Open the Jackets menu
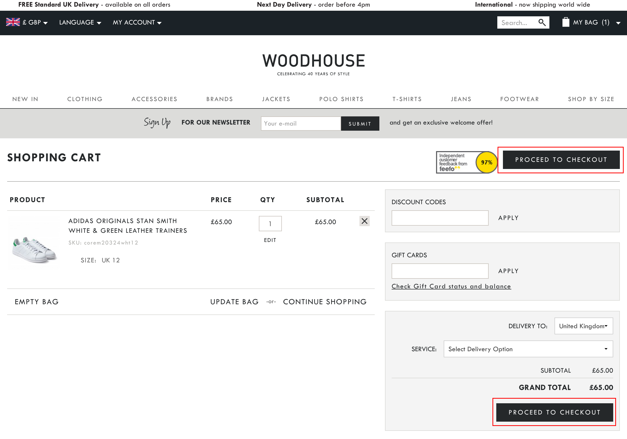Image resolution: width=627 pixels, height=439 pixels. pyautogui.click(x=276, y=99)
